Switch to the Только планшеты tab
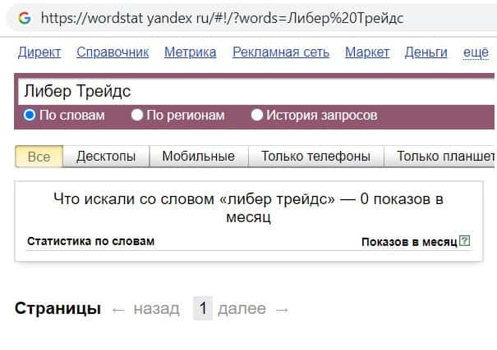The height and width of the screenshot is (350, 497). [x=440, y=157]
